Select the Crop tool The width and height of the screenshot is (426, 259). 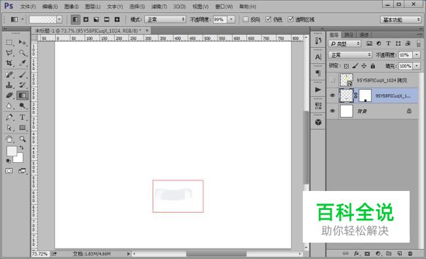tap(9, 63)
